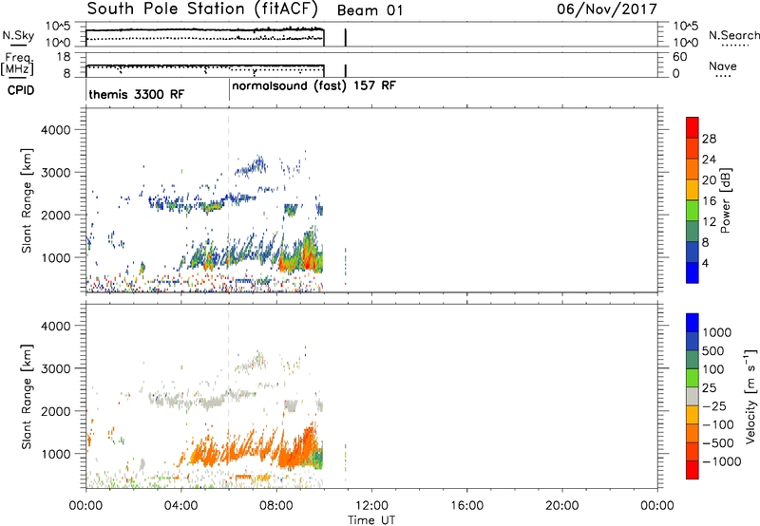This screenshot has height=526, width=760.
Task: Click the 'themis 3300 RF' CPID text
Action: tap(136, 94)
